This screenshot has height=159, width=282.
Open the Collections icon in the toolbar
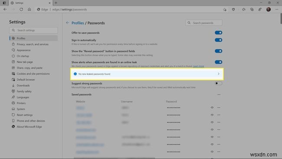tap(252, 10)
